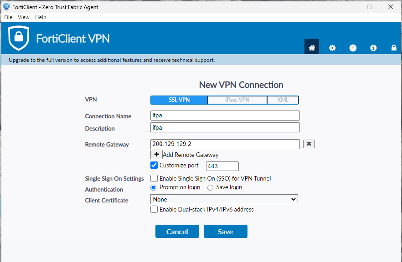Image resolution: width=402 pixels, height=262 pixels.
Task: Click the exclamation notifications icon
Action: pos(353,48)
